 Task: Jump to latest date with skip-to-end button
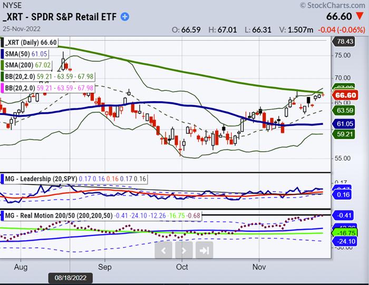coord(203,251)
